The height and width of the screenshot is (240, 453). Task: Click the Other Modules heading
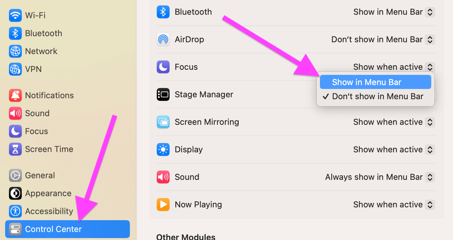pyautogui.click(x=186, y=236)
